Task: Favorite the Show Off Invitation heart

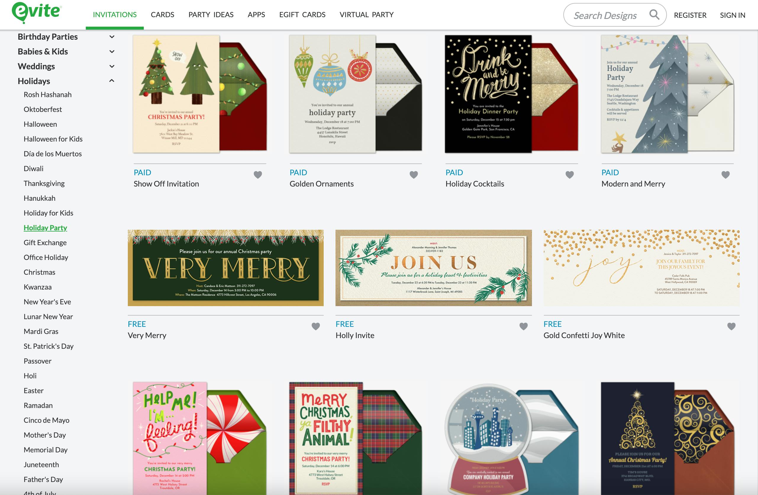Action: pyautogui.click(x=258, y=175)
